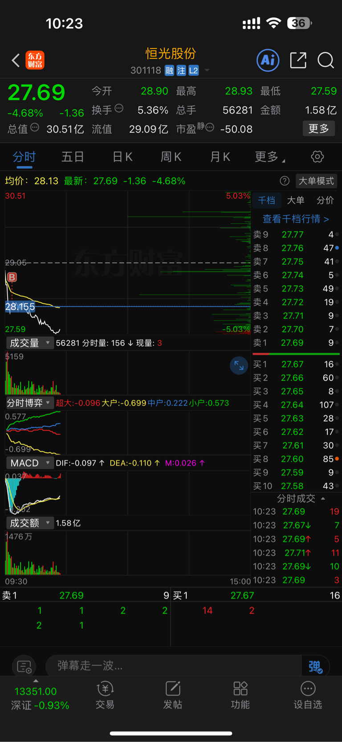This screenshot has height=742, width=342.
Task: Tap 弹幕走一波 input field
Action: tap(174, 666)
